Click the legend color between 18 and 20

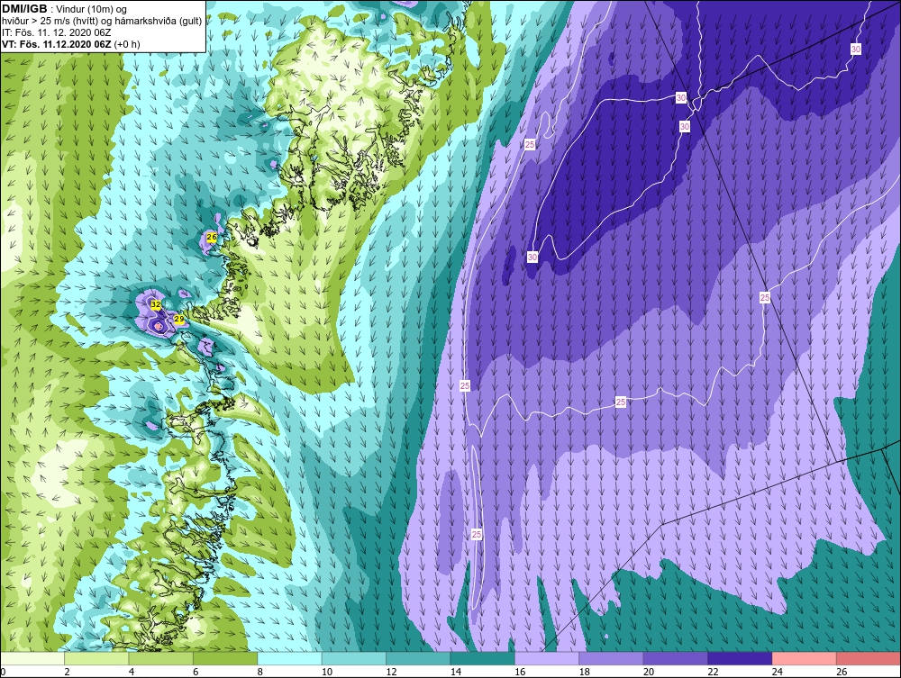[x=612, y=659]
